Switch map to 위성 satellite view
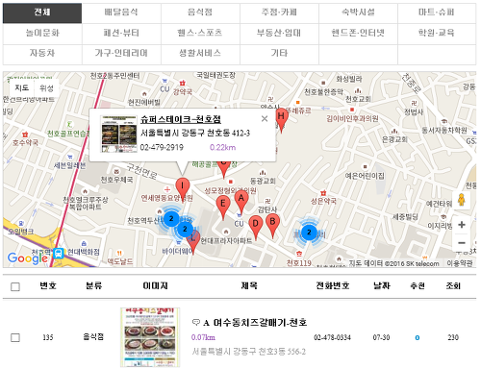This screenshot has height=368, width=481. point(46,87)
